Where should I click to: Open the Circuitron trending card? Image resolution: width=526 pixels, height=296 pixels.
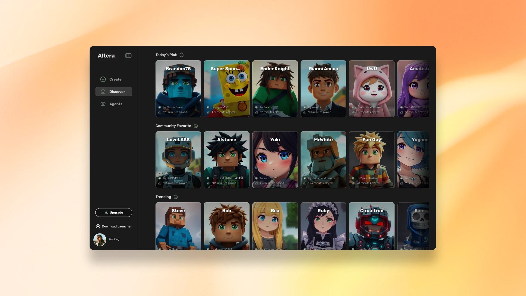[x=371, y=226]
